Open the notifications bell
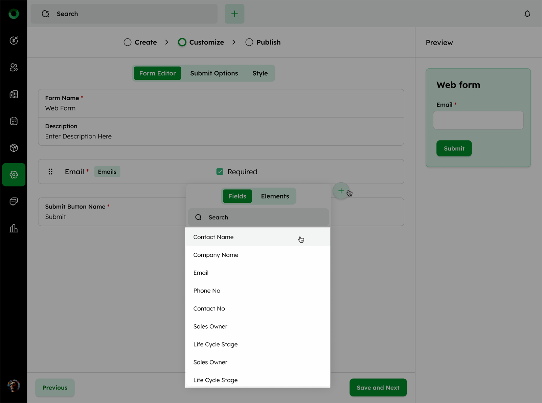This screenshot has width=542, height=403. click(527, 14)
